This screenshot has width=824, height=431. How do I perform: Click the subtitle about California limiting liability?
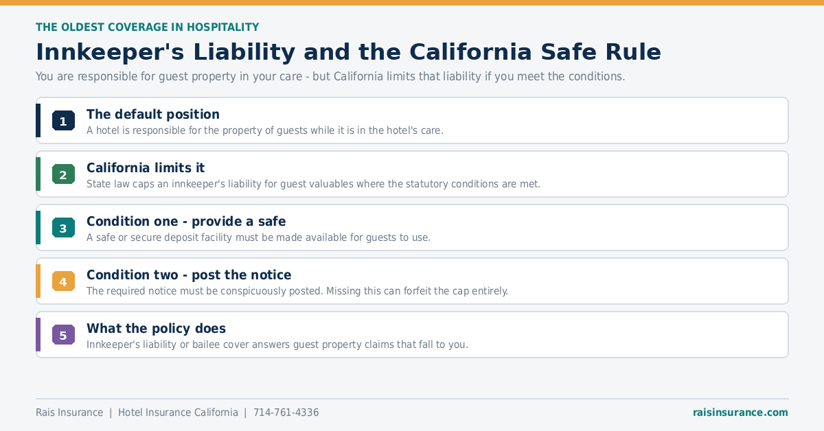pos(330,76)
